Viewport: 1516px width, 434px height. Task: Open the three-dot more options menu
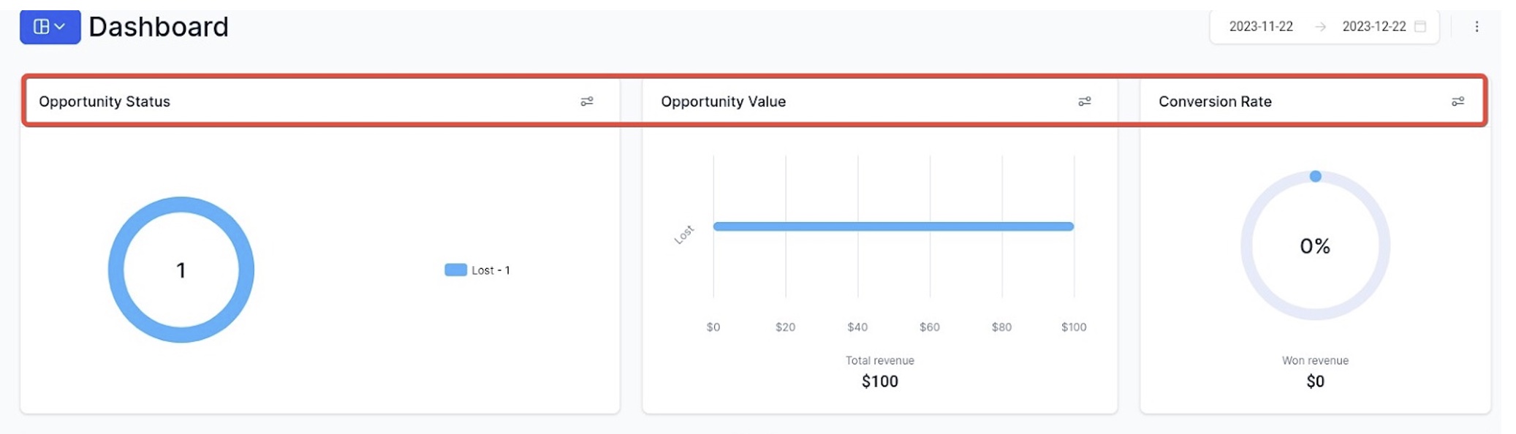[1477, 27]
